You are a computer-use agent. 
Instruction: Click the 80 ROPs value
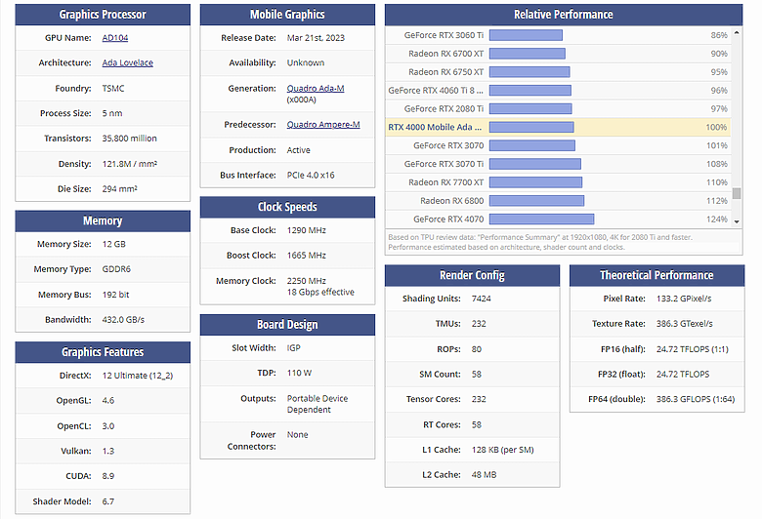pyautogui.click(x=477, y=349)
